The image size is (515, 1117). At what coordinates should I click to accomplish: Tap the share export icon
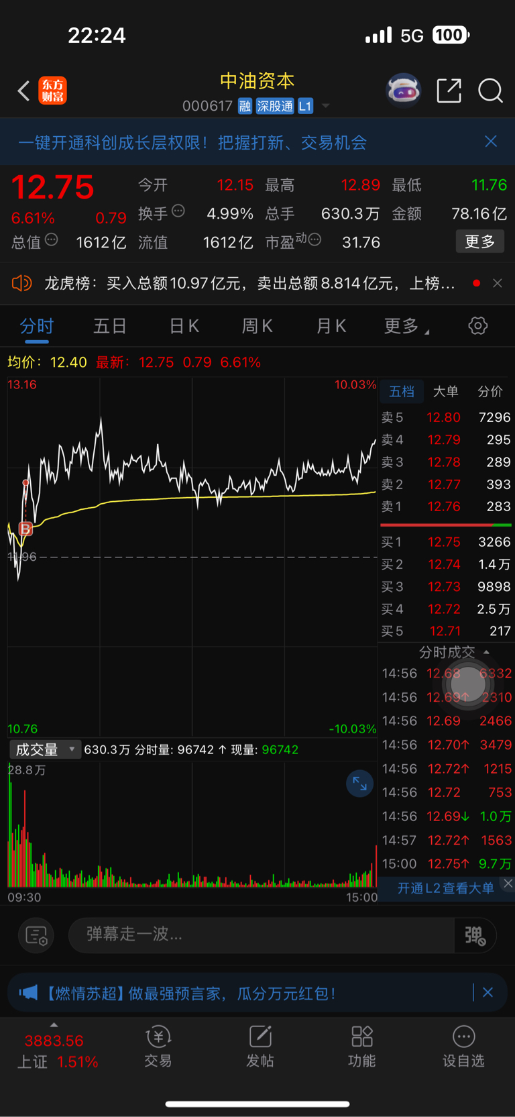pos(449,91)
